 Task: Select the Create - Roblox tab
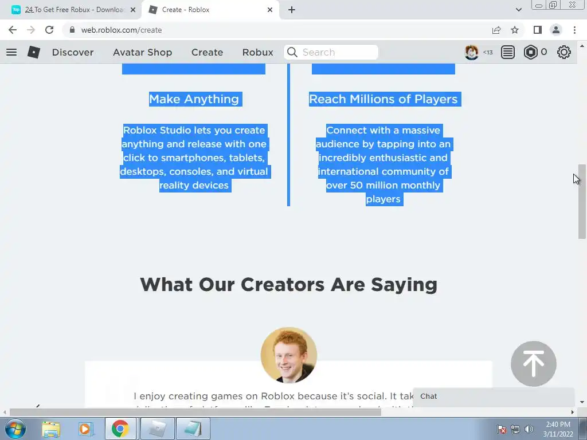[x=210, y=10]
